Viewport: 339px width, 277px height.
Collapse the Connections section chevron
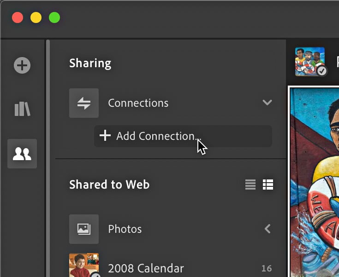point(267,103)
